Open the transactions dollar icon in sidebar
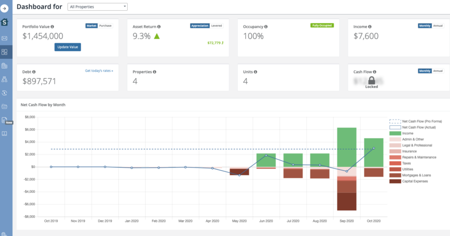 [x=6, y=93]
